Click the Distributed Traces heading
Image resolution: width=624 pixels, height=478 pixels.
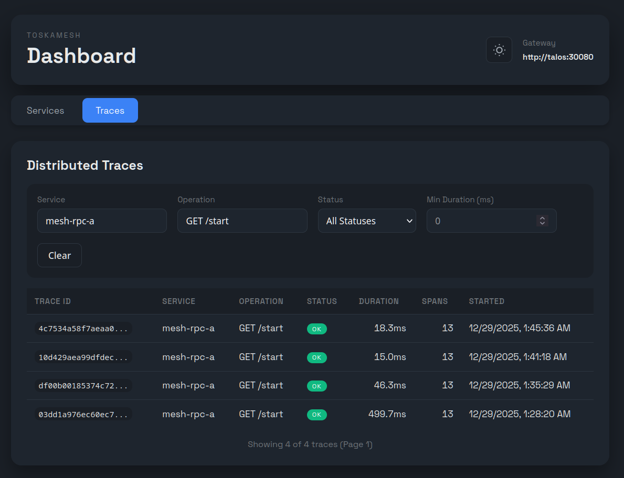click(x=85, y=165)
